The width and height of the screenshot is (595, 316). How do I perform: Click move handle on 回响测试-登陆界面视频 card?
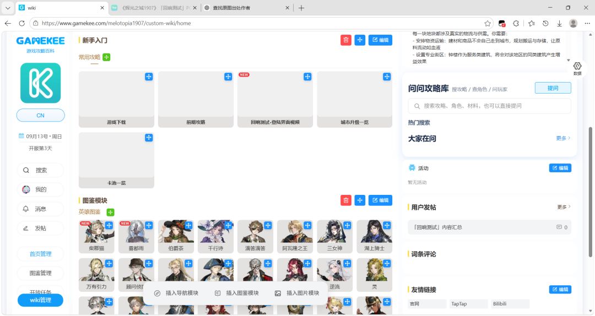(307, 77)
